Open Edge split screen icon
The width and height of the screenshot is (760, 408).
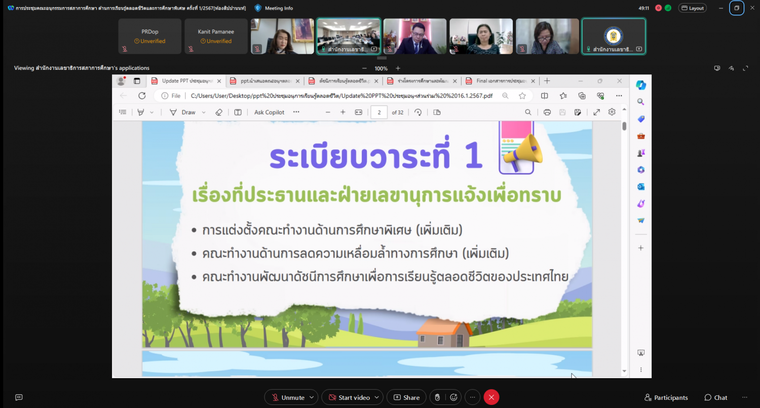tap(545, 96)
